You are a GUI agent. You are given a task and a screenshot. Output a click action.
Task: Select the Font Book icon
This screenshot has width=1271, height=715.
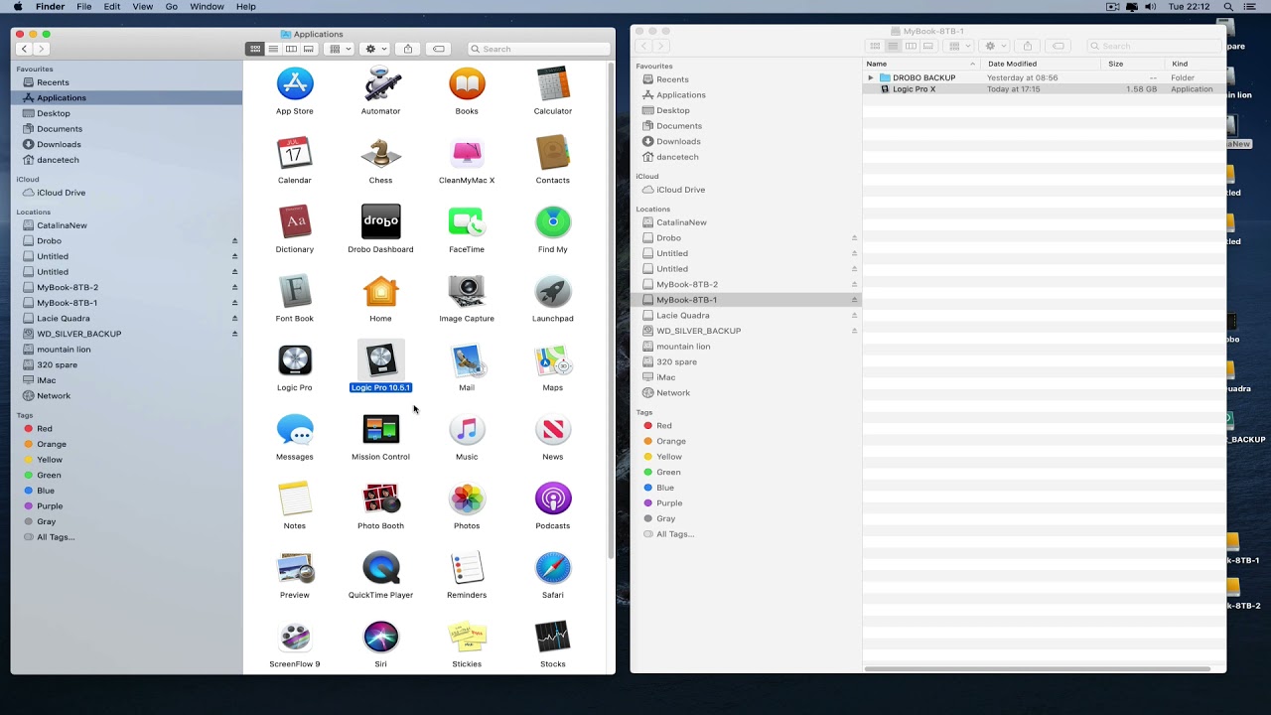(x=295, y=292)
